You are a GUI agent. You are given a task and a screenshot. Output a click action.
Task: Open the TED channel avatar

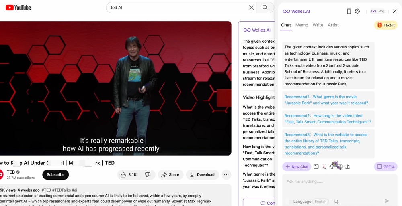click(1, 175)
